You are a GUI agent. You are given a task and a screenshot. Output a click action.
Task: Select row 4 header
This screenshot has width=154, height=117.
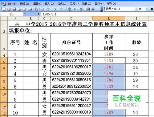click(x=4, y=54)
